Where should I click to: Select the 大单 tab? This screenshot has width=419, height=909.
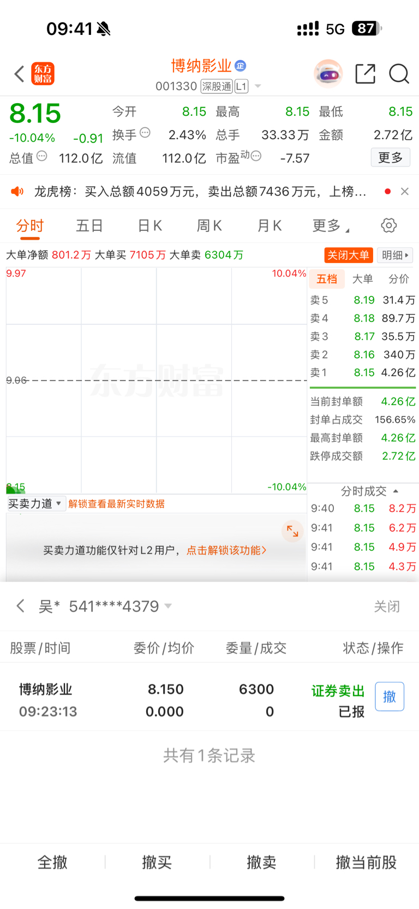point(362,279)
